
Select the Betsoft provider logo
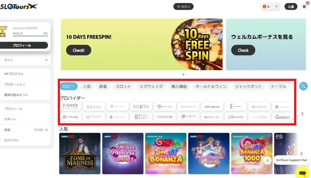pyautogui.click(x=141, y=117)
